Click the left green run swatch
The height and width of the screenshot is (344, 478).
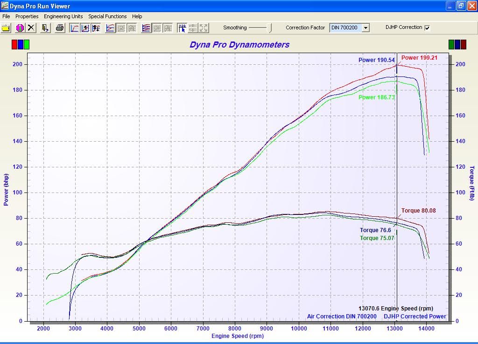pyautogui.click(x=27, y=44)
